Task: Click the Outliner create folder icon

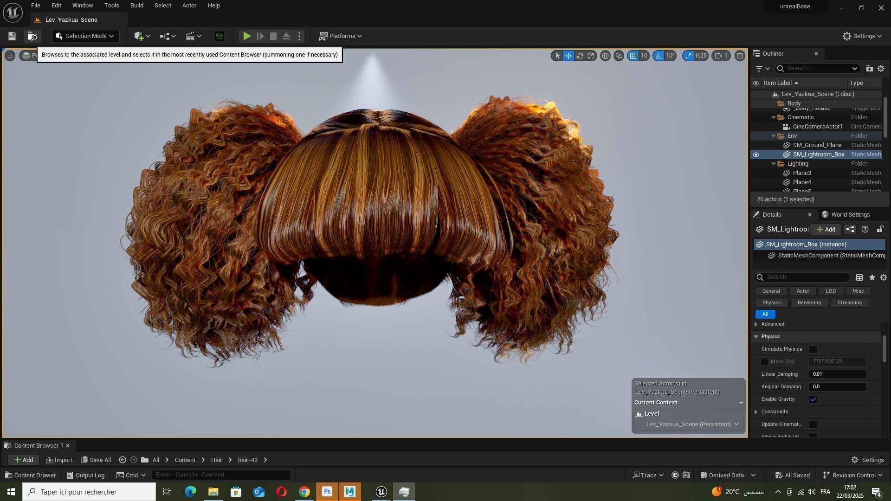Action: pyautogui.click(x=869, y=69)
